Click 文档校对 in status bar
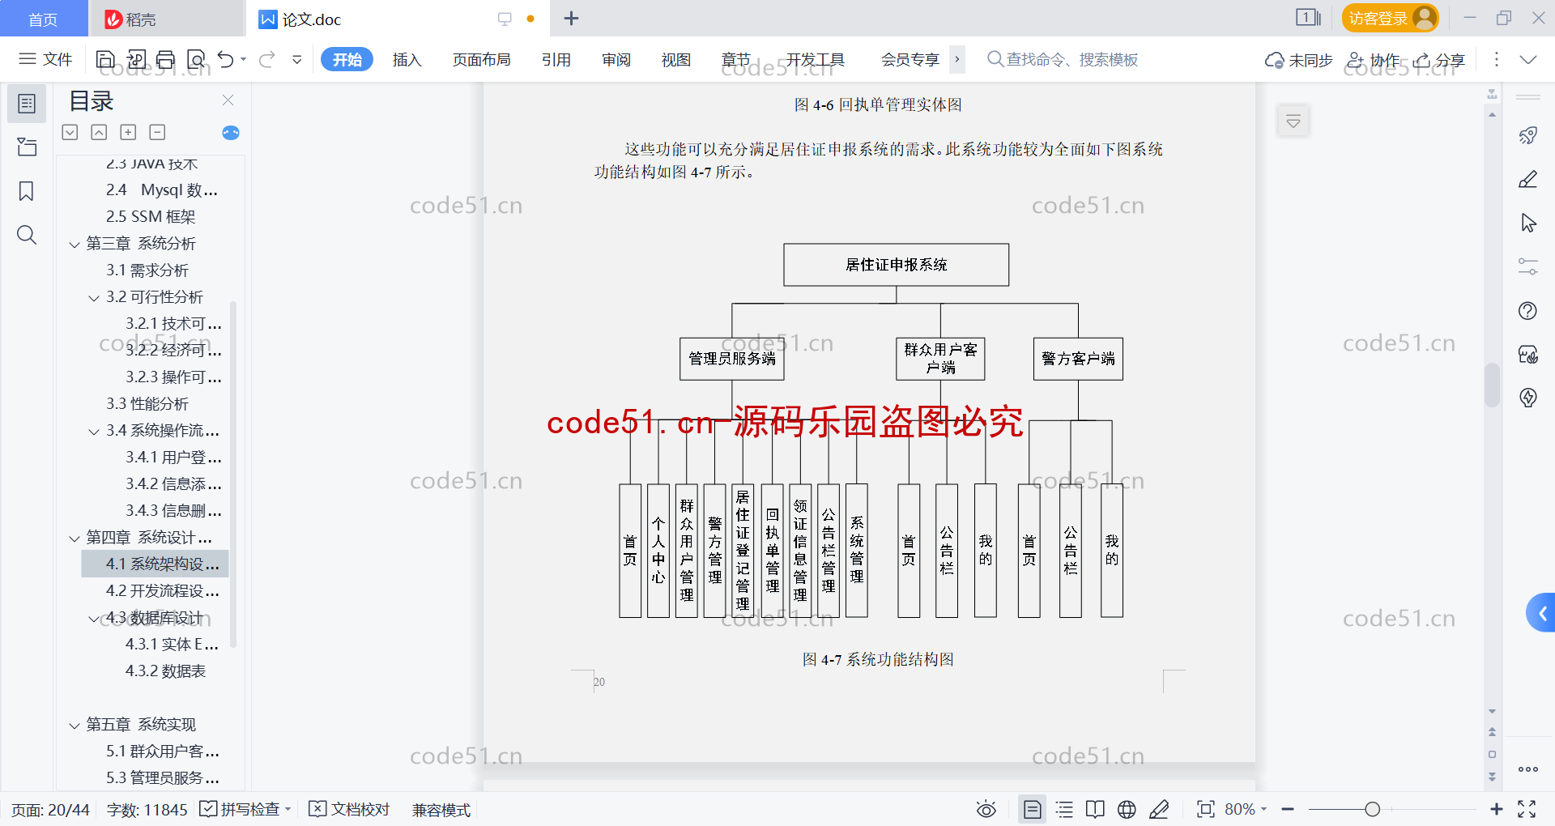 (350, 810)
